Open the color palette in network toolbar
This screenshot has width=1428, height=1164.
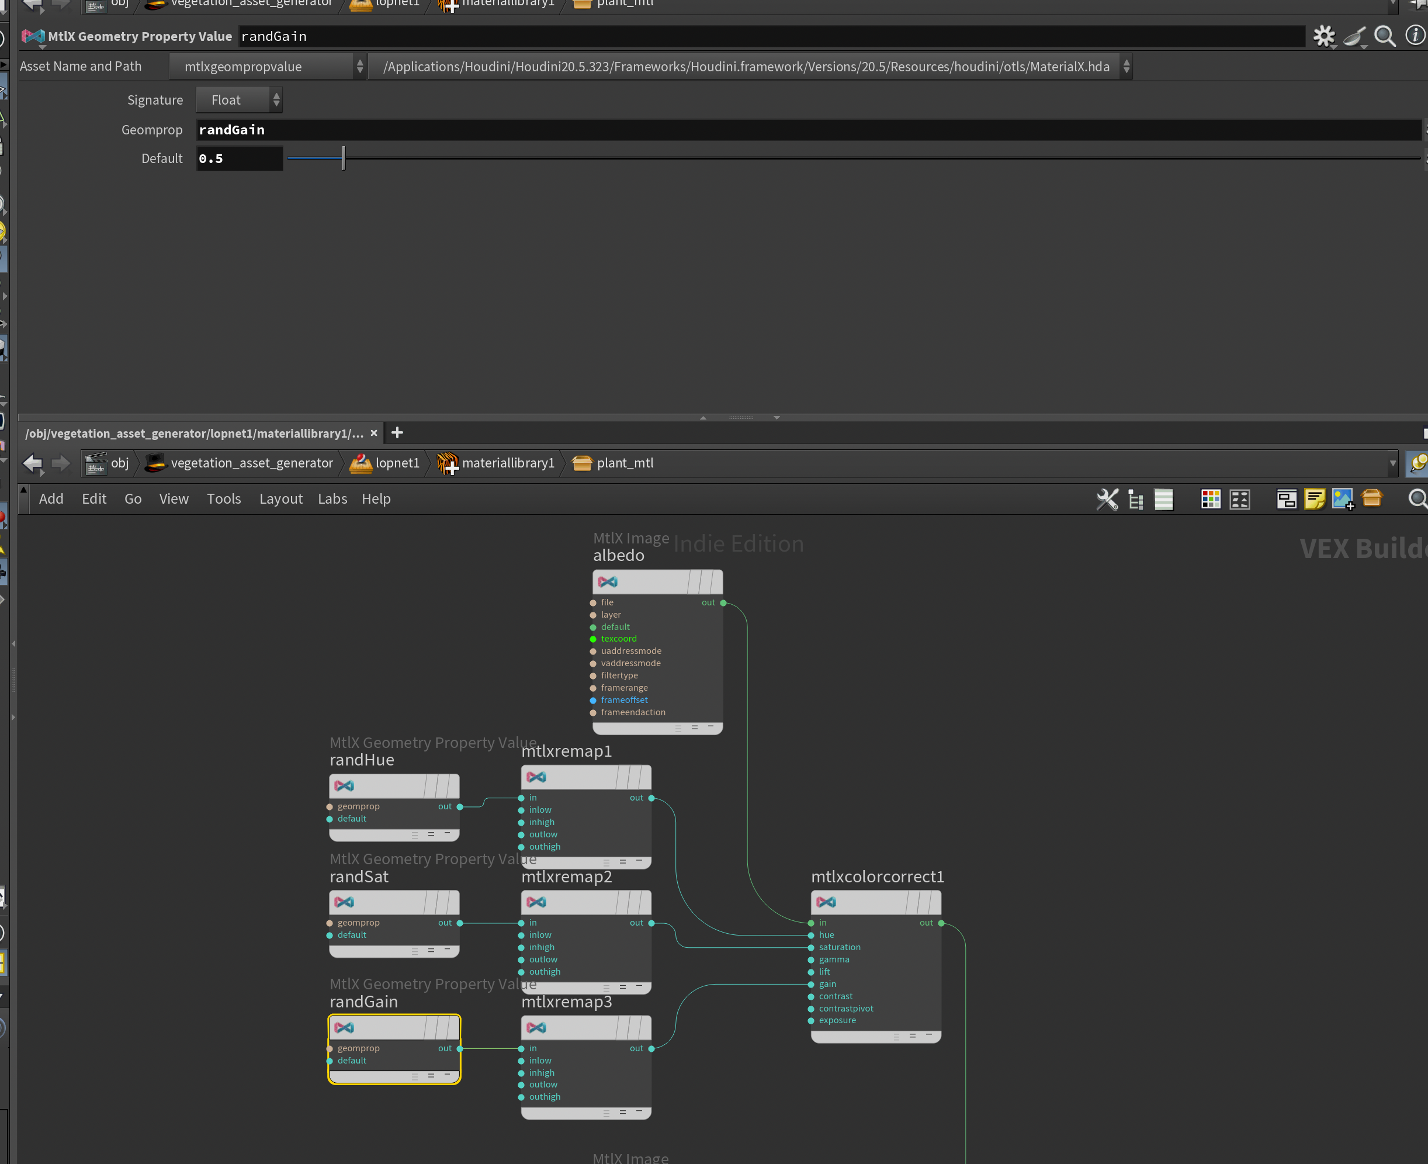[x=1210, y=499]
